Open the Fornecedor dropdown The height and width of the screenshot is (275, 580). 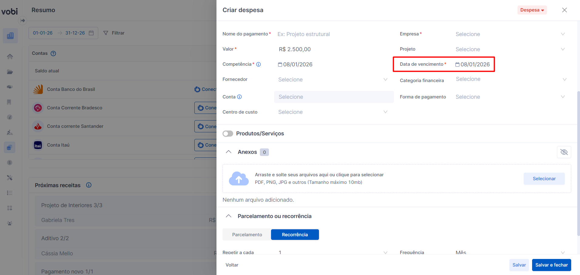(x=333, y=80)
